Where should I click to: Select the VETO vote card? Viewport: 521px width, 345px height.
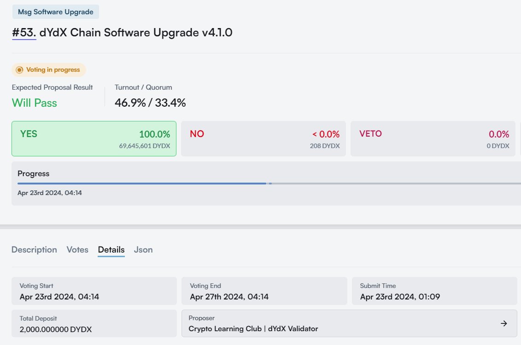[433, 138]
